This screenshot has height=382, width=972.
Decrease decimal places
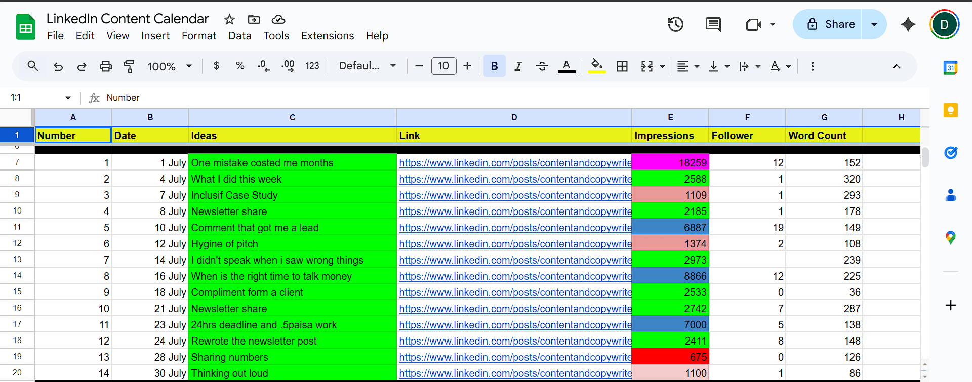[264, 66]
